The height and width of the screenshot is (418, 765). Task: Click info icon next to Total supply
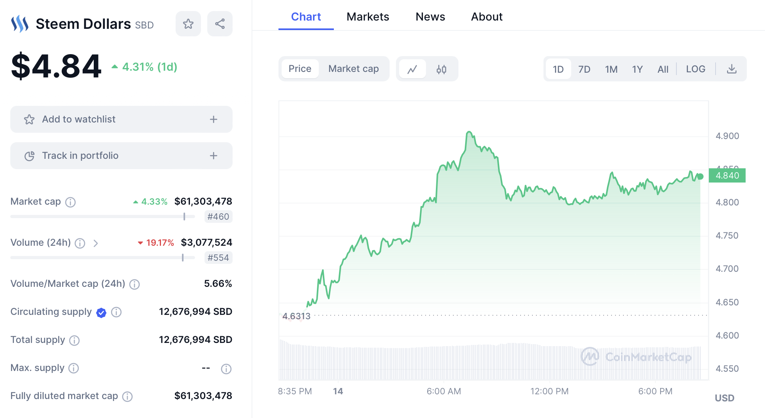74,340
